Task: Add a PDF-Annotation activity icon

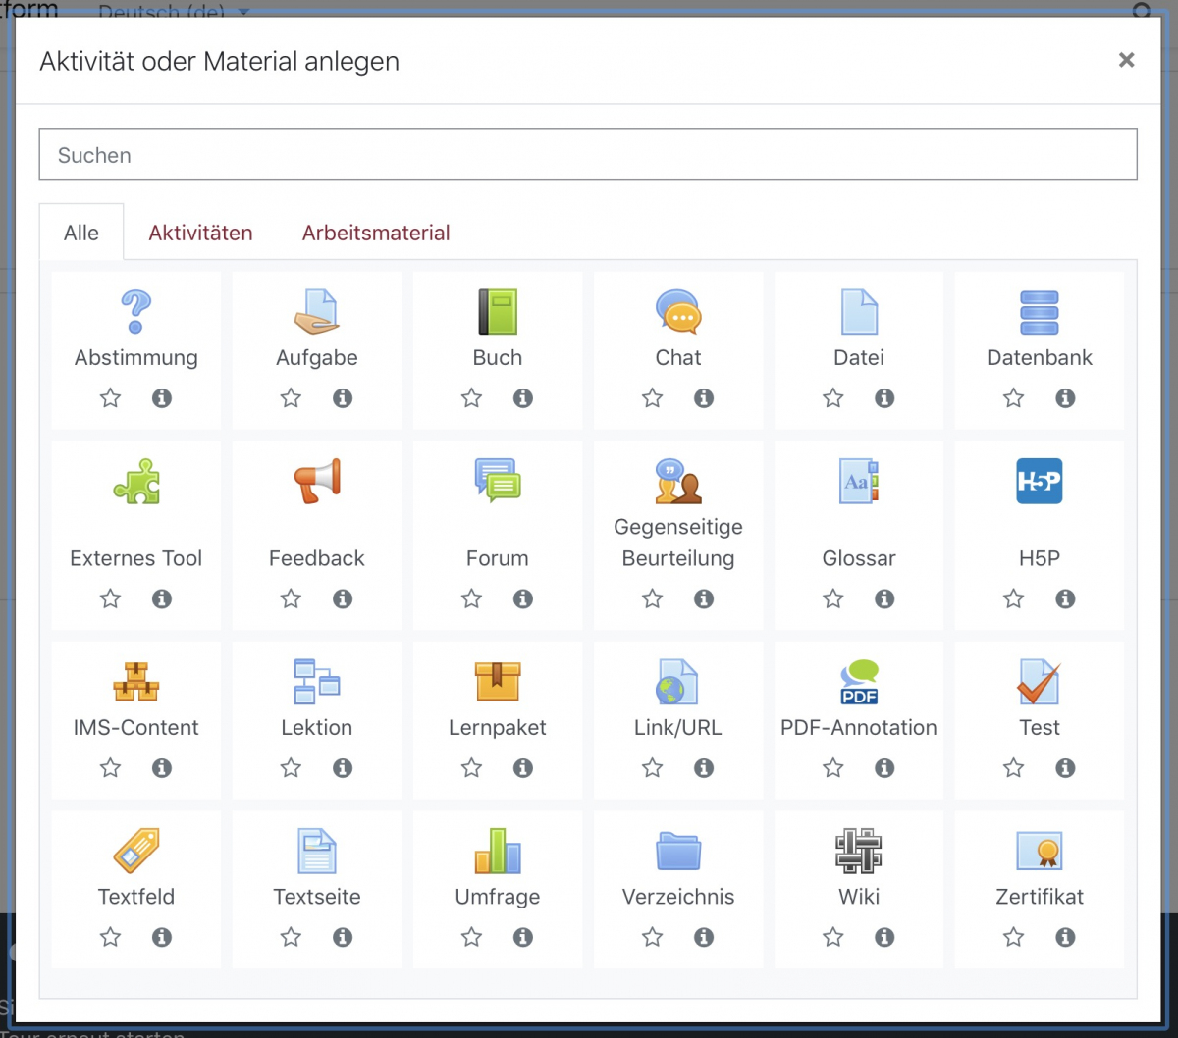Action: pyautogui.click(x=858, y=682)
